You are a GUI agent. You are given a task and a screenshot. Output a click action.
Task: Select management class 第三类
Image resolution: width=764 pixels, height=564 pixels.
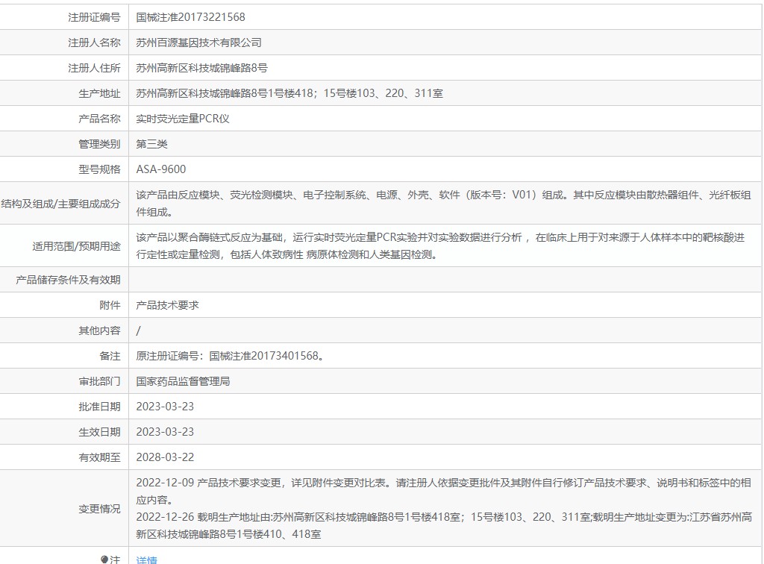(151, 144)
